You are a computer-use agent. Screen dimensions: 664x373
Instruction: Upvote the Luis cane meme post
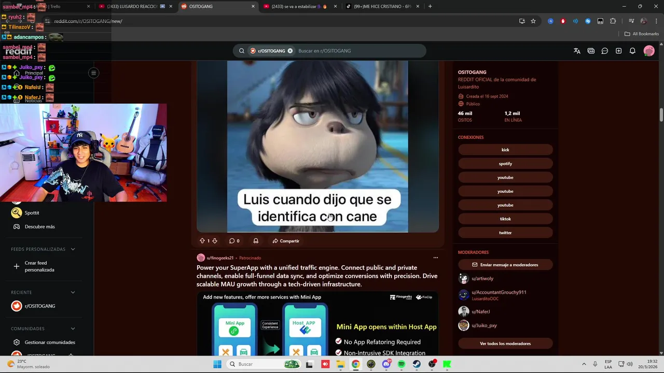click(202, 241)
